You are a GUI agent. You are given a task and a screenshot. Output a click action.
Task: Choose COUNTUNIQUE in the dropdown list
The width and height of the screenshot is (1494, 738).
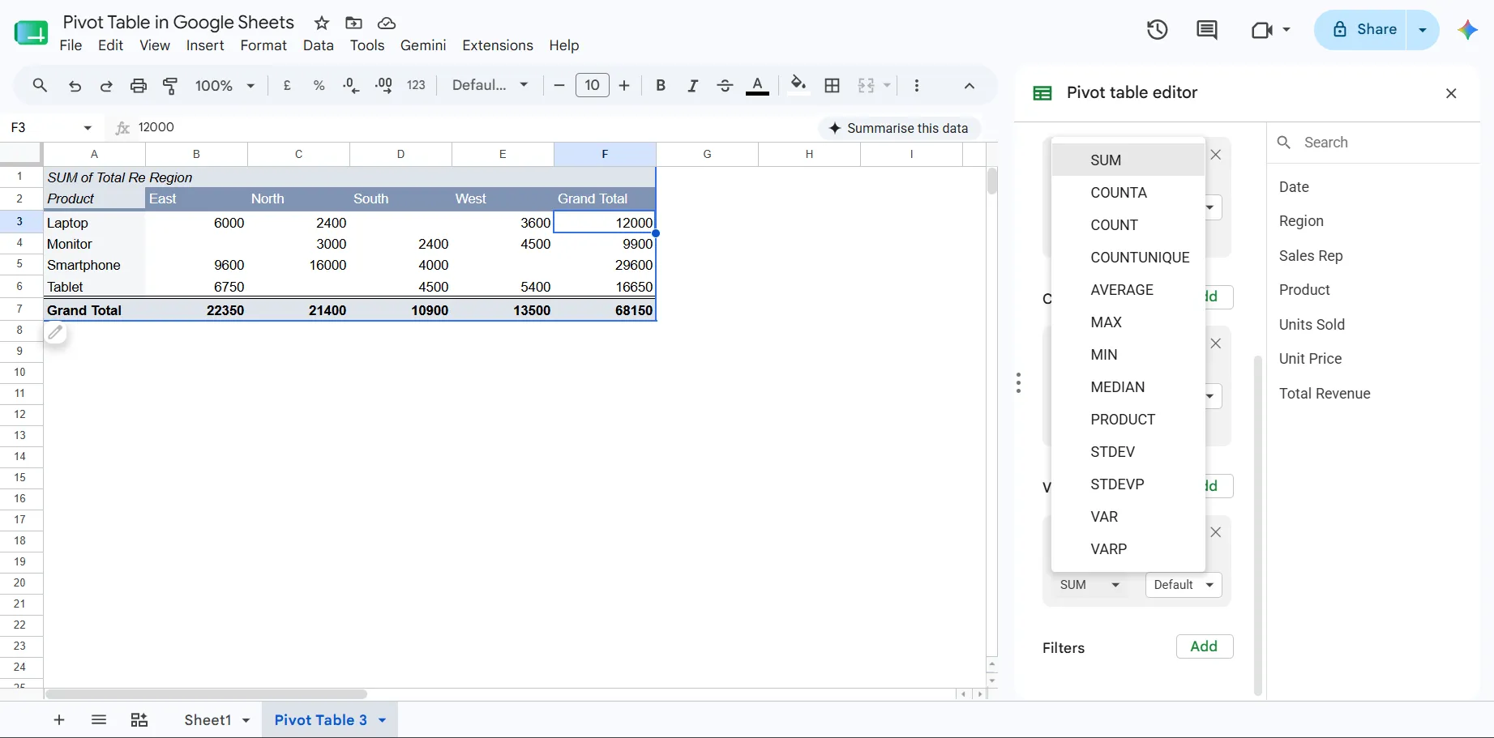point(1128,258)
